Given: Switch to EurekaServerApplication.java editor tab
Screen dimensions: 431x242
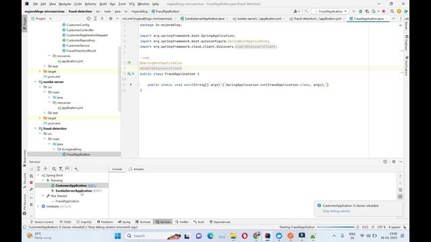Looking at the screenshot, I should pyautogui.click(x=205, y=18).
